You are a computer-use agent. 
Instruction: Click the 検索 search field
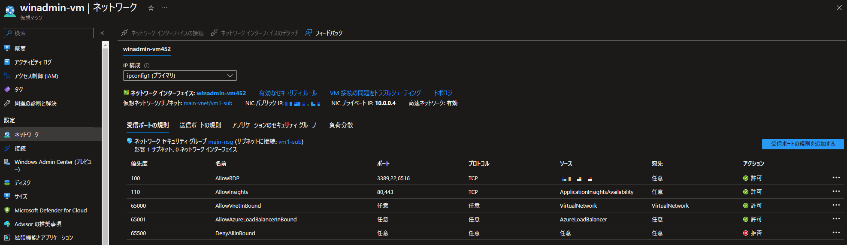pos(49,33)
